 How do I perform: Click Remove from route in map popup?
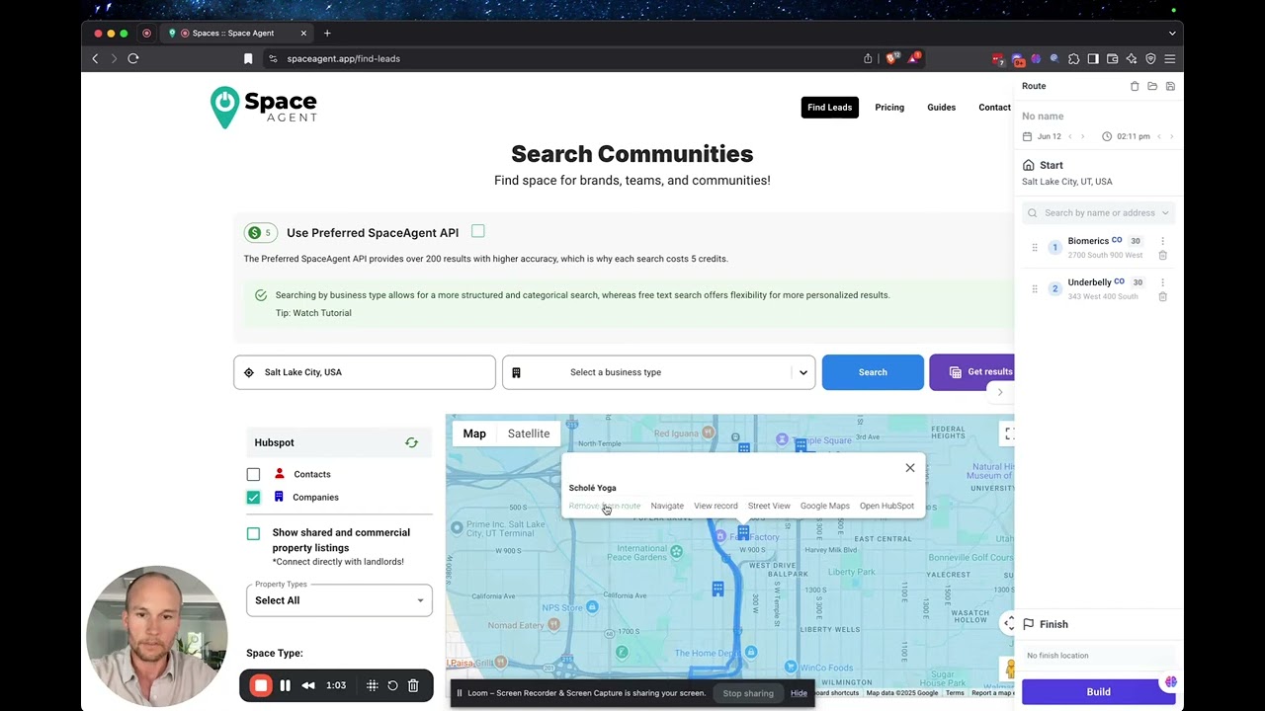click(x=605, y=506)
